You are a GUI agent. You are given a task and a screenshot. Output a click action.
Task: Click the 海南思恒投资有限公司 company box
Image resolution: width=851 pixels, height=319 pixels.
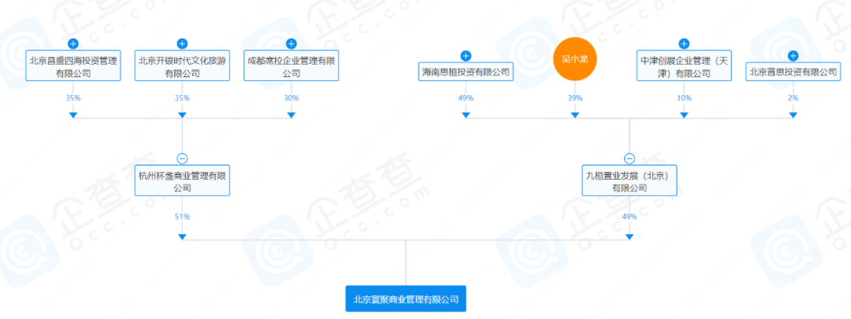pyautogui.click(x=466, y=72)
